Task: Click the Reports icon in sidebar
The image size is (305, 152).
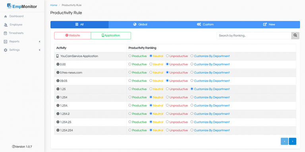Action: click(x=6, y=41)
